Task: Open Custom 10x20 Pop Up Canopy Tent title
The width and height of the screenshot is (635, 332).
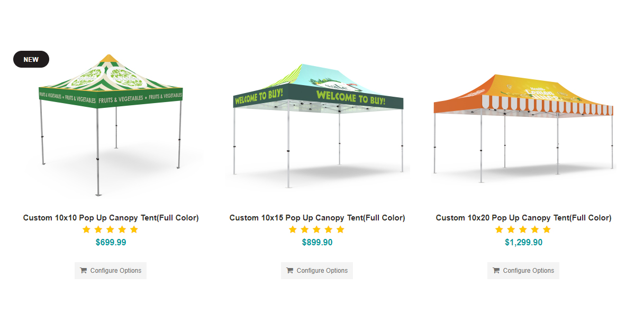Action: coord(523,218)
